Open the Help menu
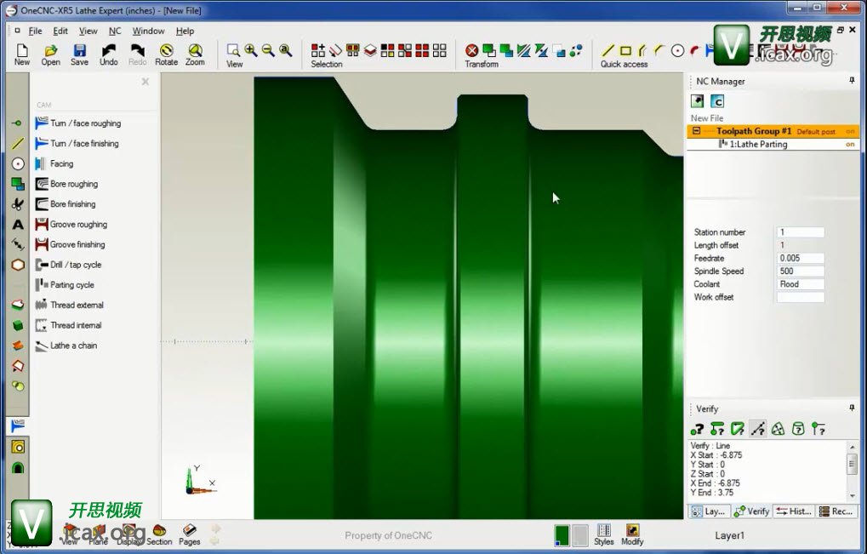The image size is (867, 554). click(185, 31)
